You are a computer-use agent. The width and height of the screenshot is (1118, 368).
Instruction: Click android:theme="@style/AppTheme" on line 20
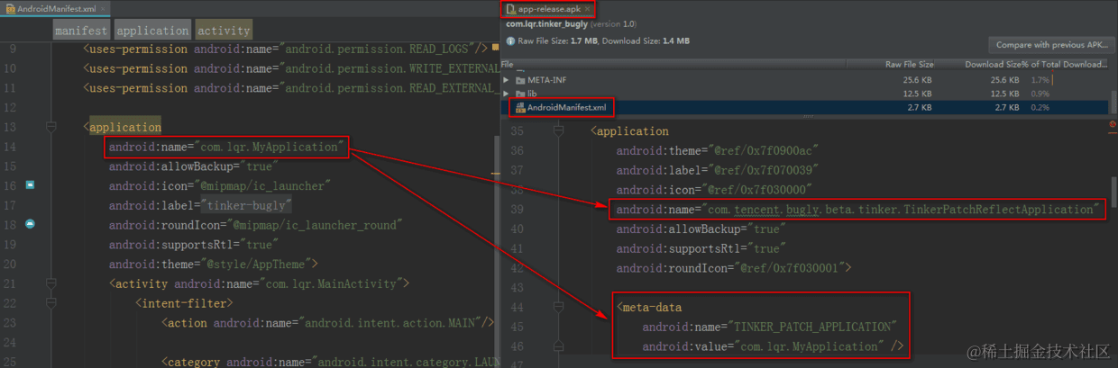(214, 264)
